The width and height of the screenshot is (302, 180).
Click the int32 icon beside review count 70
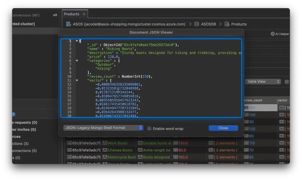pos(246,150)
